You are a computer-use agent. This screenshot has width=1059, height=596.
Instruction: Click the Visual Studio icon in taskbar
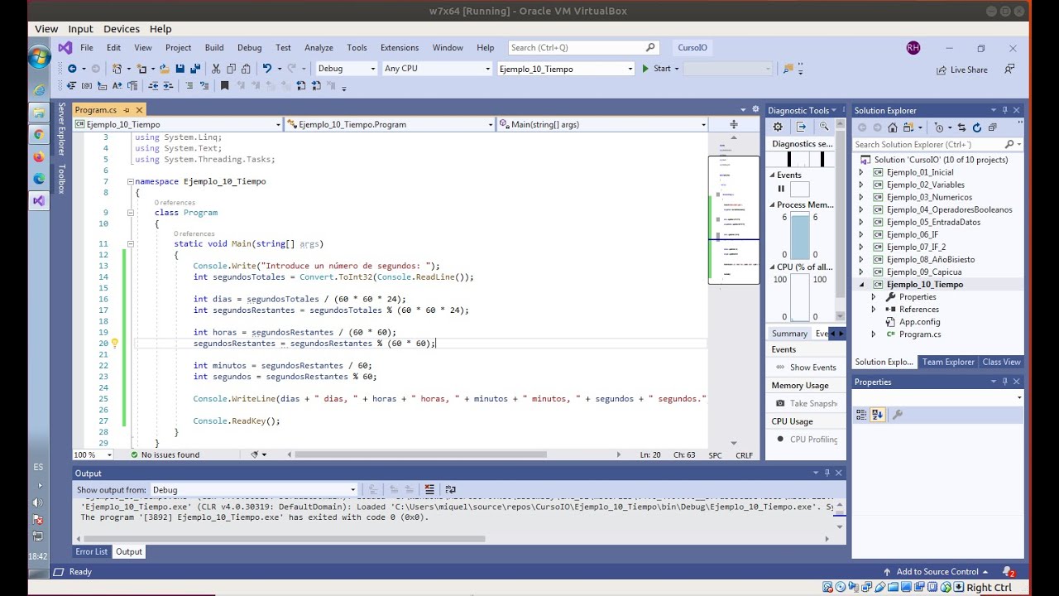tap(39, 201)
